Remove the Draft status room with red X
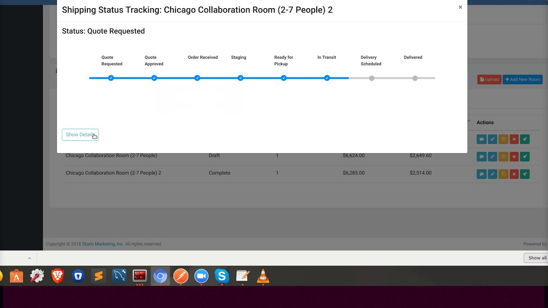The height and width of the screenshot is (308, 548). click(x=514, y=157)
